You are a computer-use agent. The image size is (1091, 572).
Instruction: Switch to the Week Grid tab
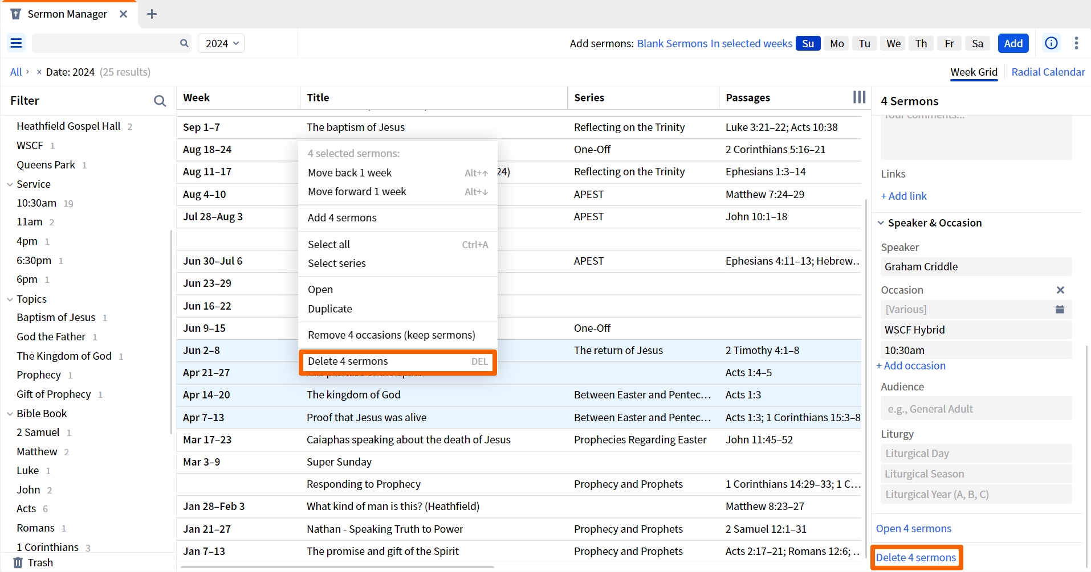(x=974, y=72)
